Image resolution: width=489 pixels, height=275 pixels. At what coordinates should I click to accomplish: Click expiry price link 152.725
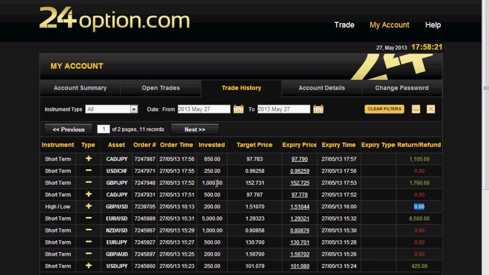(x=300, y=183)
